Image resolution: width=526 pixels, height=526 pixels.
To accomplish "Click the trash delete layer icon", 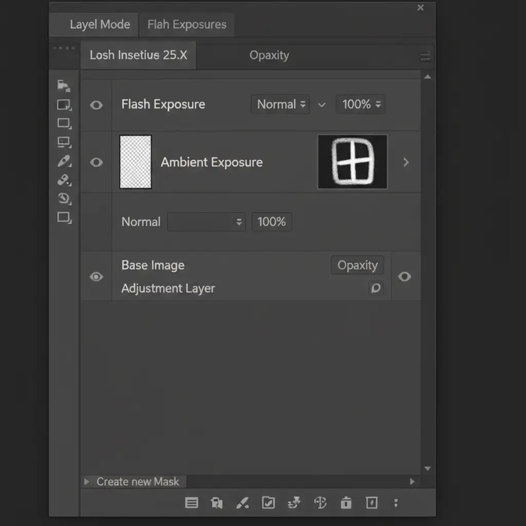I will tap(346, 503).
